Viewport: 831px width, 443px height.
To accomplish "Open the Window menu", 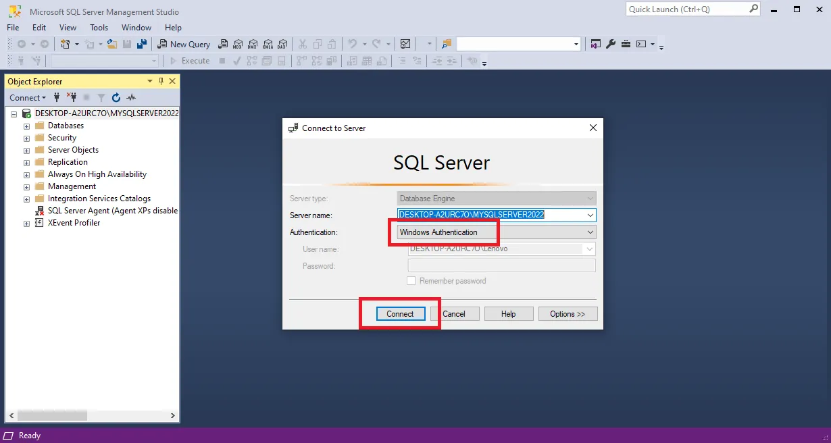I will [x=136, y=28].
